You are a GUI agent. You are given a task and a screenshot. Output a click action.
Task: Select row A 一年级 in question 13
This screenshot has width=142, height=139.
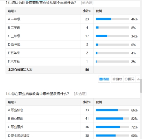tap(73, 19)
